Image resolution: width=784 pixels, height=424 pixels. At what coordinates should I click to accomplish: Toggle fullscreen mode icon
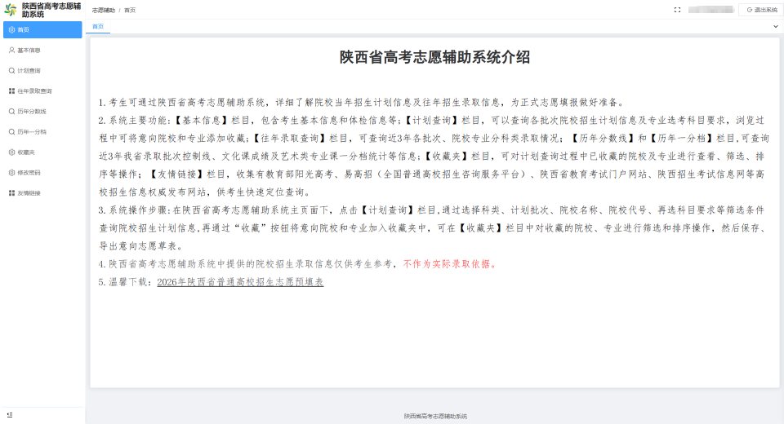(x=678, y=10)
